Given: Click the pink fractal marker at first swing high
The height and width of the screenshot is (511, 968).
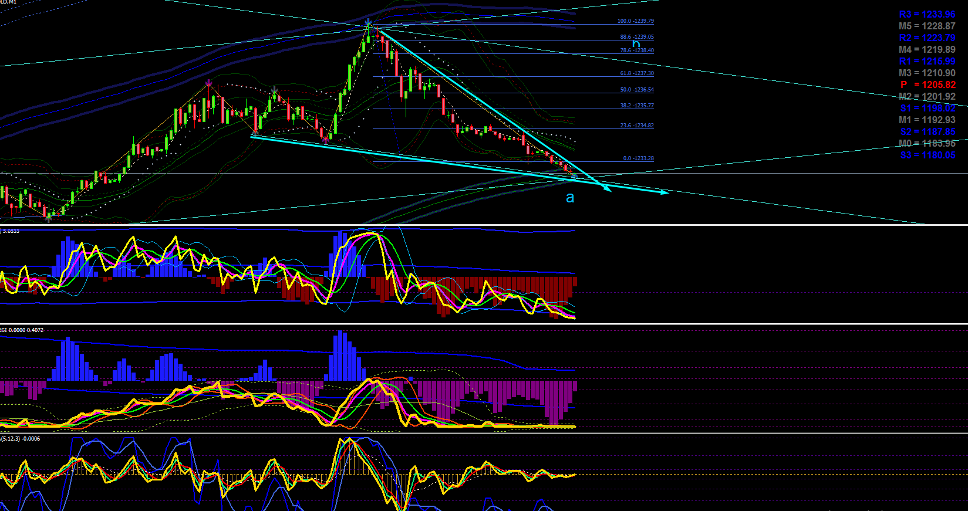Looking at the screenshot, I should click(209, 83).
